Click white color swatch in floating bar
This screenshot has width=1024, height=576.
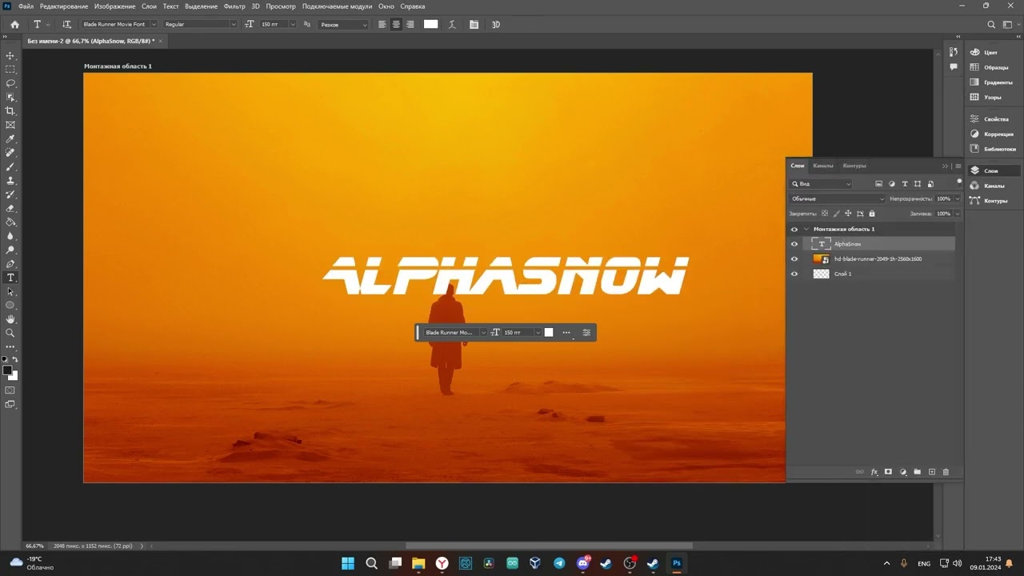tap(549, 332)
